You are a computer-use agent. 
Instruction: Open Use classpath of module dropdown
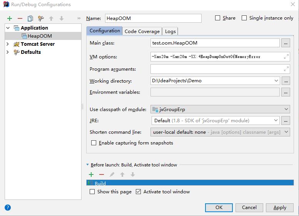pos(286,109)
